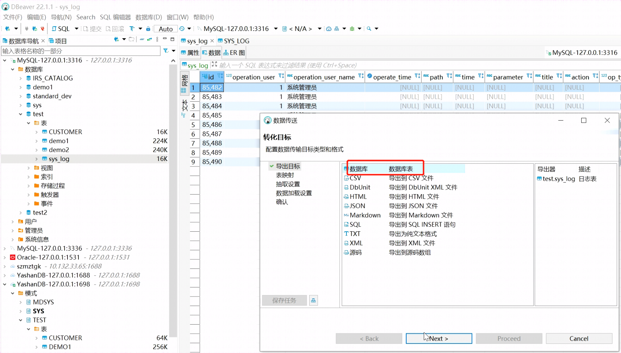This screenshot has height=353, width=621.
Task: Click the title column filter icon
Action: tap(559, 76)
